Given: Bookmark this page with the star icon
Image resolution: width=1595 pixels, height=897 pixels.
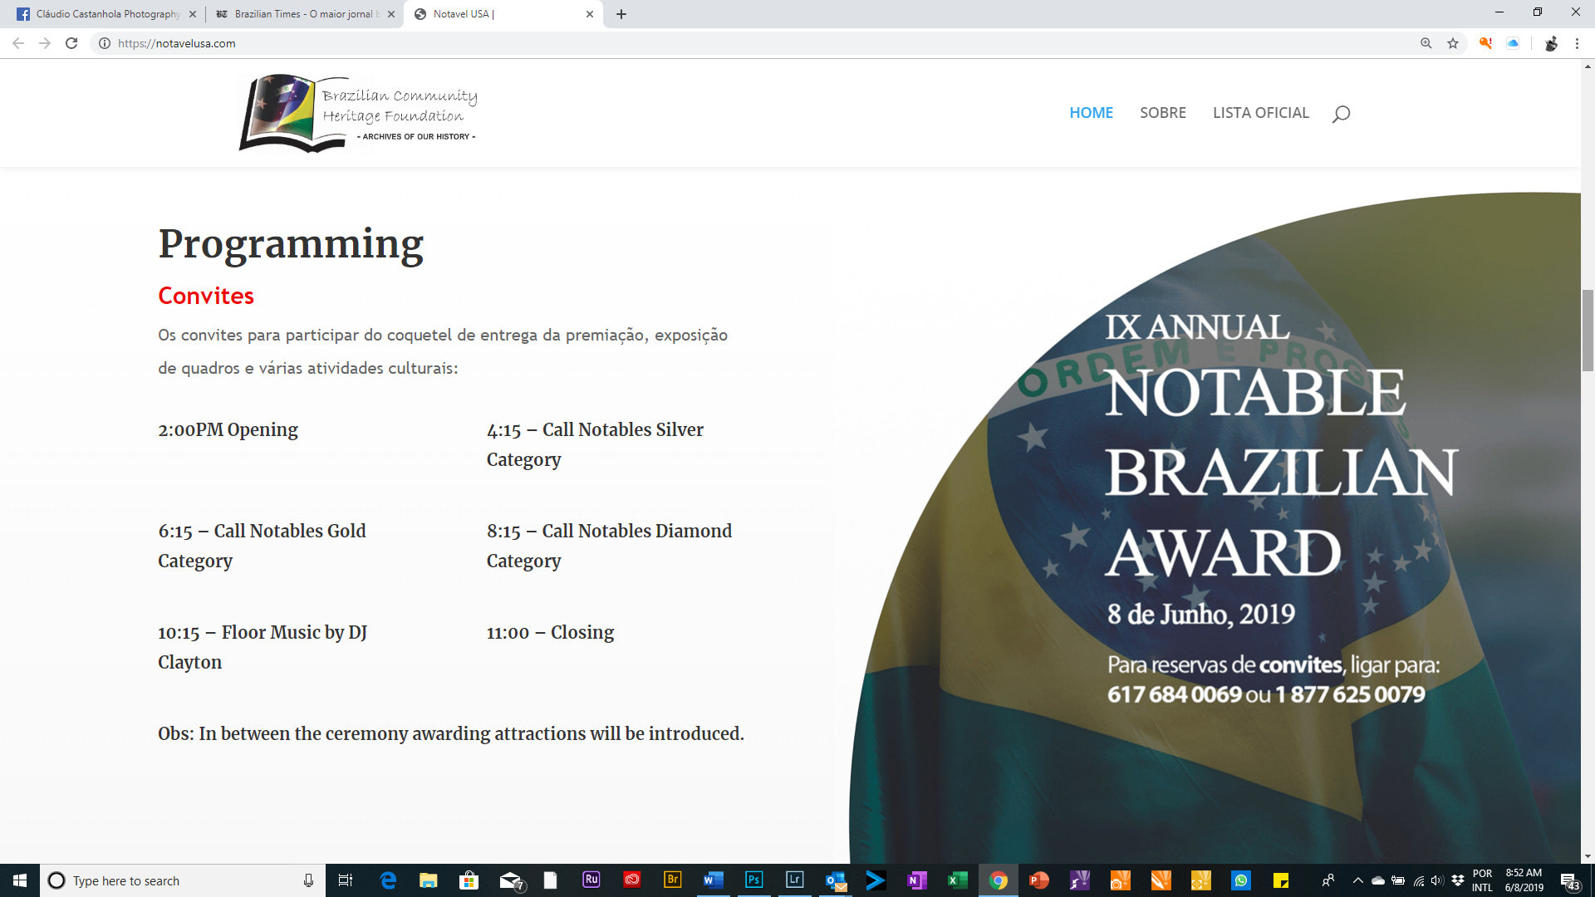Looking at the screenshot, I should (x=1453, y=43).
